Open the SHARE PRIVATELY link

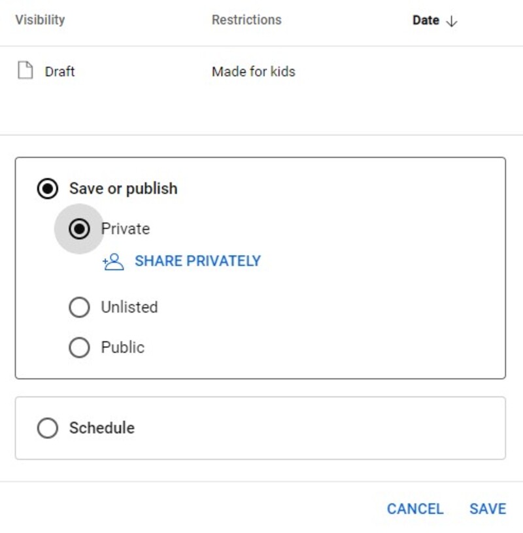(197, 261)
